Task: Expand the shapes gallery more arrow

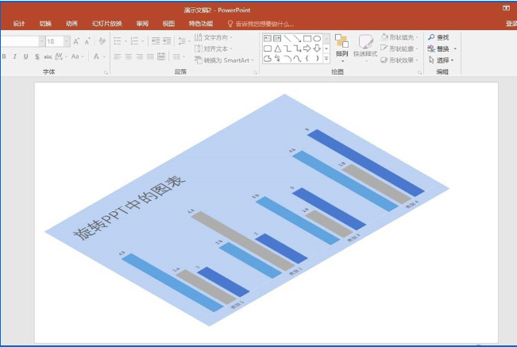Action: [x=326, y=59]
